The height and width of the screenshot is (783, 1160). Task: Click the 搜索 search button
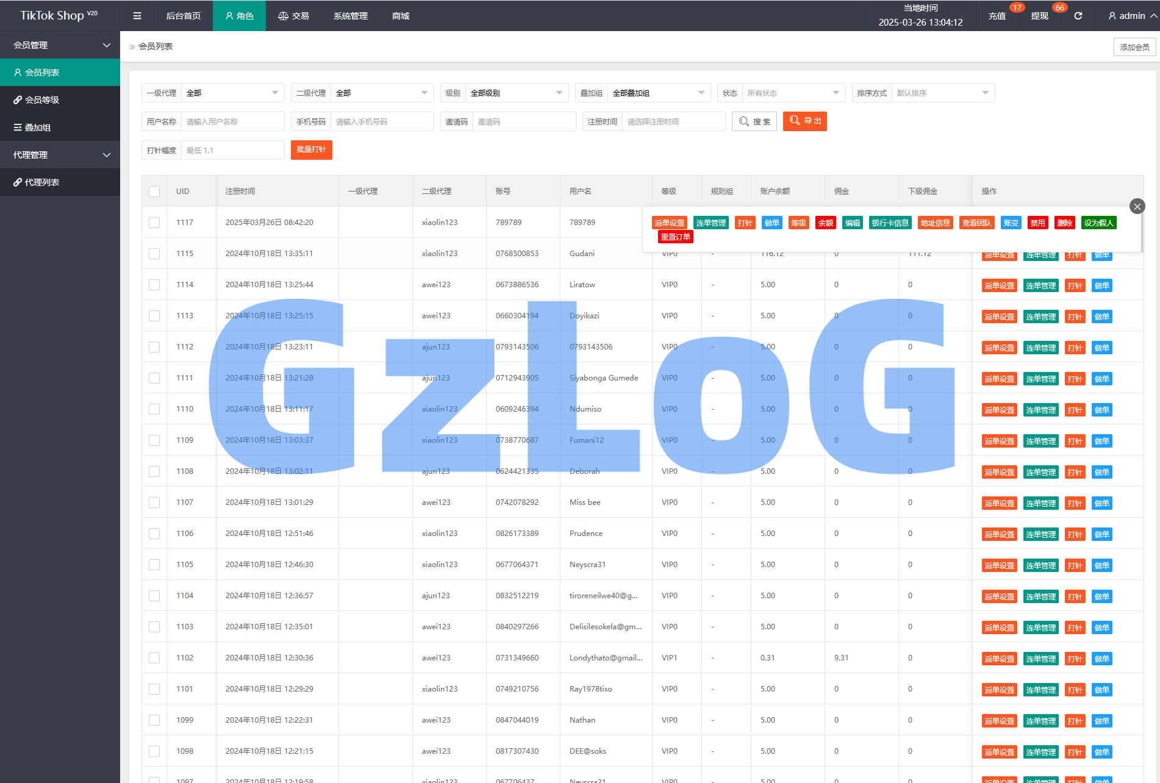point(754,121)
